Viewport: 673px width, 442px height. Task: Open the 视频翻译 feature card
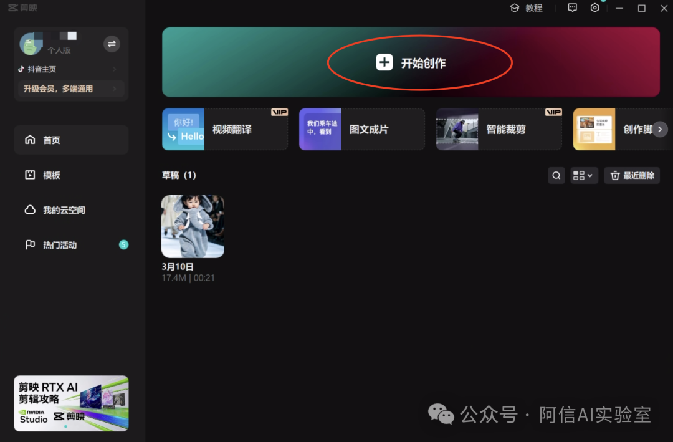point(225,129)
